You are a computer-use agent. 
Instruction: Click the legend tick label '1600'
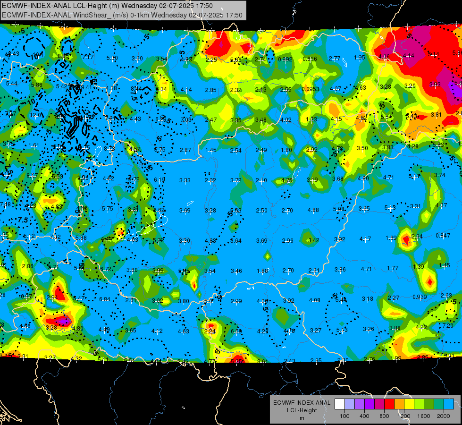coord(424,416)
